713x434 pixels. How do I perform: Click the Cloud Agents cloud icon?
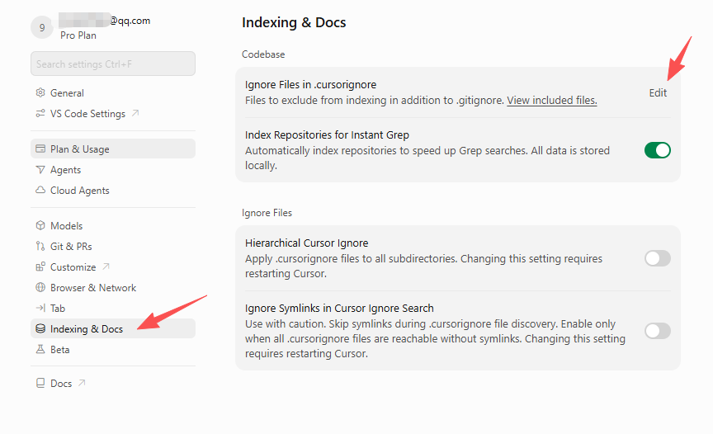click(x=40, y=190)
